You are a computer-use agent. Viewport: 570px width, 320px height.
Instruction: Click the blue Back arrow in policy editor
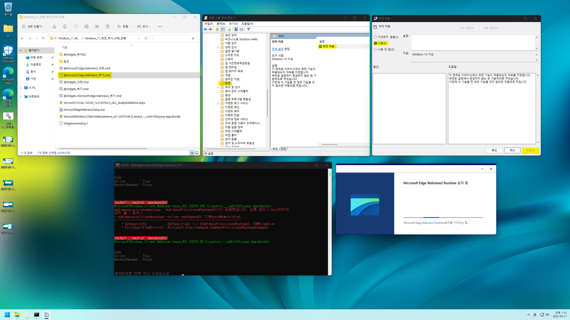(205, 29)
